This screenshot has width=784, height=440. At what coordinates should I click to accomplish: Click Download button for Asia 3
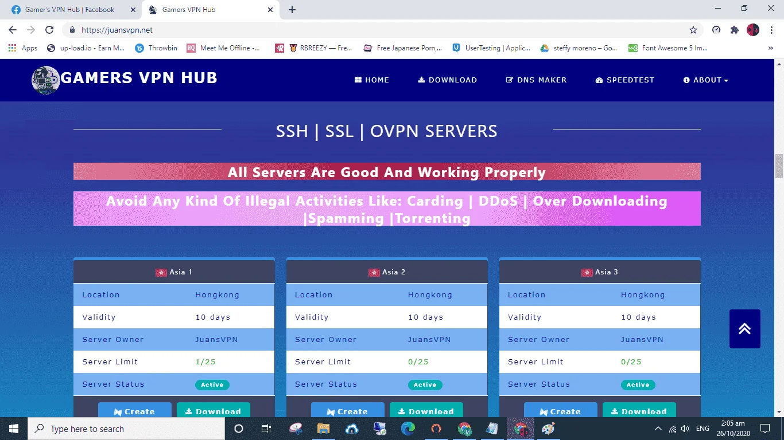pos(639,410)
